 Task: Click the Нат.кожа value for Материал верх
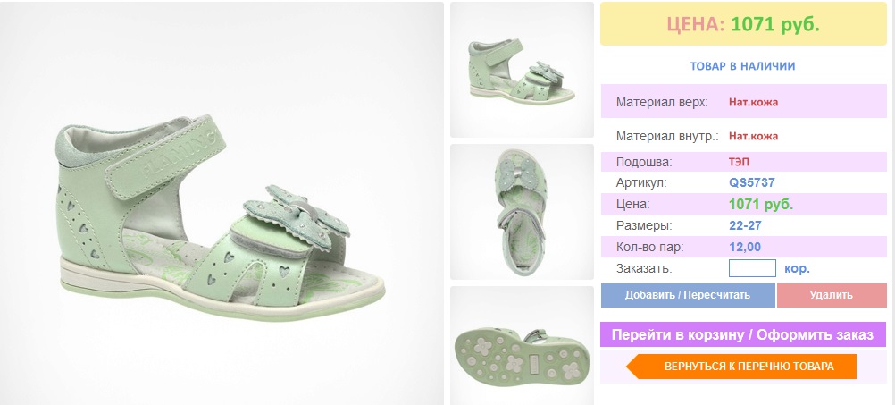coord(754,103)
